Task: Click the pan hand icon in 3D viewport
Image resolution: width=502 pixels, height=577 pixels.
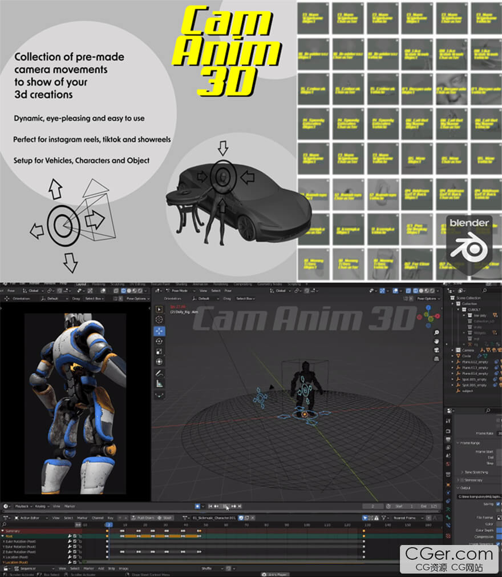Action: [x=436, y=341]
